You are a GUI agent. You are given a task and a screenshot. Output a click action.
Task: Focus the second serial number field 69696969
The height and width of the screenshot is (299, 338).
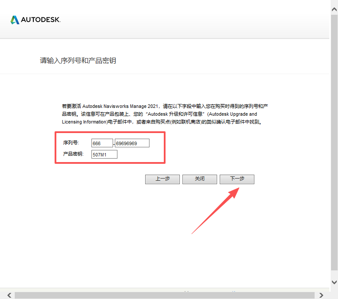132,143
